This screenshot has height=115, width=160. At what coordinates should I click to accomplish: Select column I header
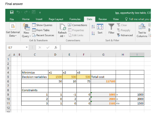pyautogui.click(x=137, y=55)
